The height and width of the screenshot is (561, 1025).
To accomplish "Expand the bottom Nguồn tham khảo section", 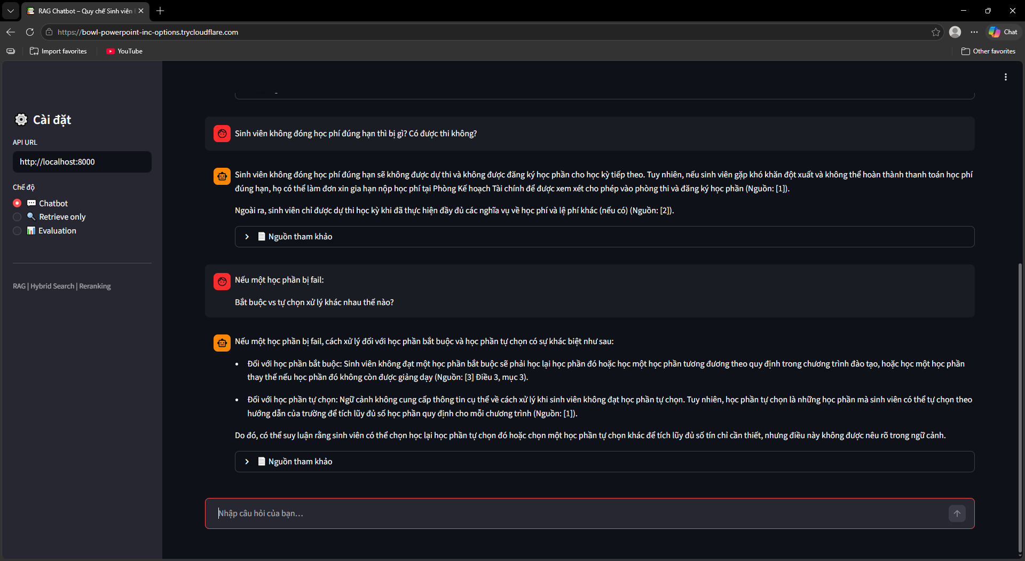I will pos(604,462).
